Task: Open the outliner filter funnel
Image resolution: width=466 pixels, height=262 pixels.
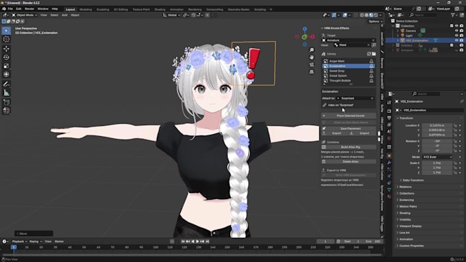Action: [452, 15]
